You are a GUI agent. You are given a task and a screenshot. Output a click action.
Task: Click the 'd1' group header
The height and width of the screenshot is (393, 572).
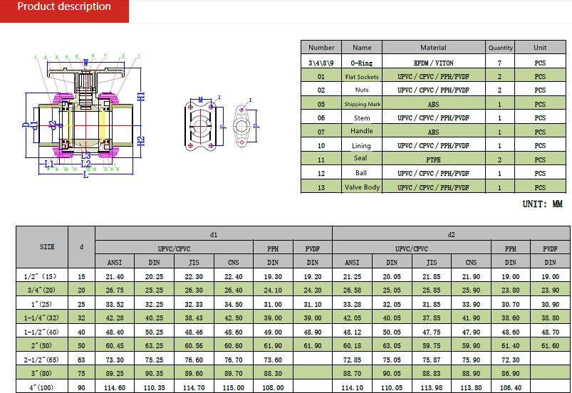214,234
